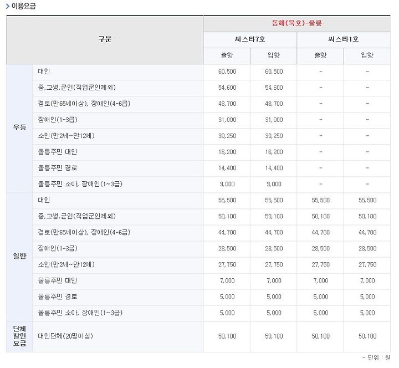Click 출항 header under 씨스타7호
The height and width of the screenshot is (368, 399).
tap(227, 55)
